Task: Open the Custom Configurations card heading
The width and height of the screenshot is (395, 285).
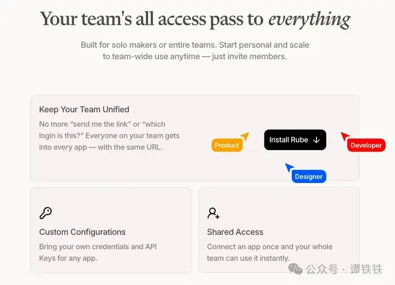Action: coord(82,232)
